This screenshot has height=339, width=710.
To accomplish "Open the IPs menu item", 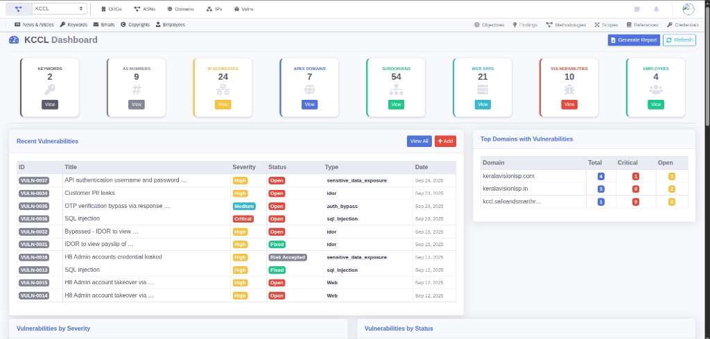I will [214, 9].
